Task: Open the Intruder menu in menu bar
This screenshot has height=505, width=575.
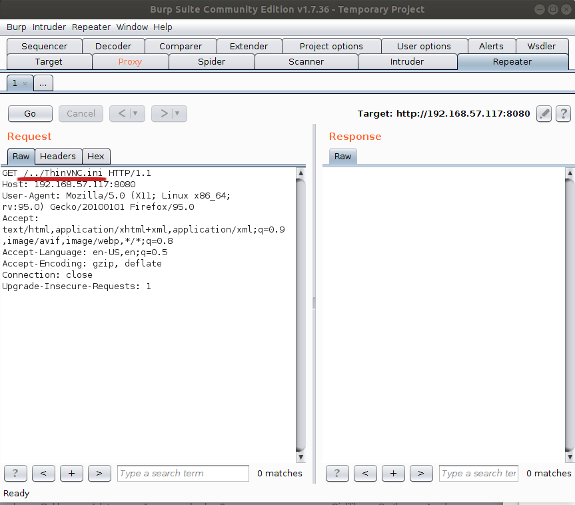Action: 49,27
